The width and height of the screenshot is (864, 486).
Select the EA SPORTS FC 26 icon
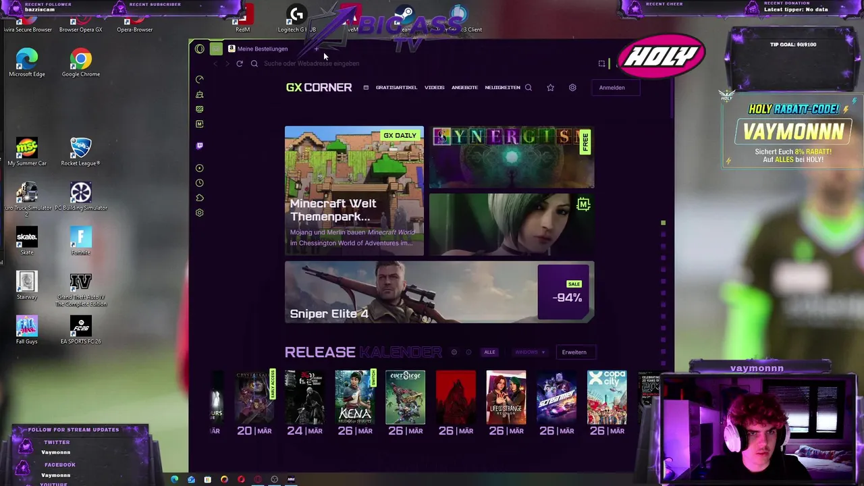click(x=80, y=330)
